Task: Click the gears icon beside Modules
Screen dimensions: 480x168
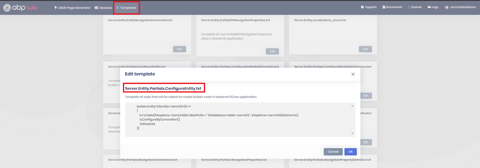Action: [x=96, y=8]
